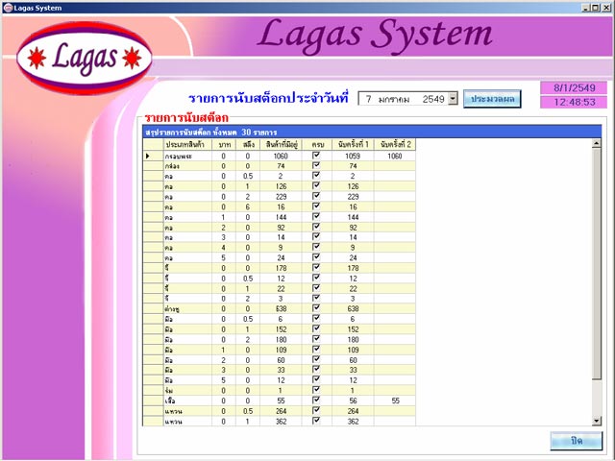The height and width of the screenshot is (461, 615).
Task: Toggle ครบ checkbox for row with stock 144
Action: click(x=316, y=216)
